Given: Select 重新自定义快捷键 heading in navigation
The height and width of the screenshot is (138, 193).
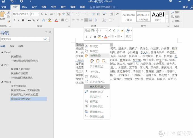Looking at the screenshot, I should [x=28, y=99].
